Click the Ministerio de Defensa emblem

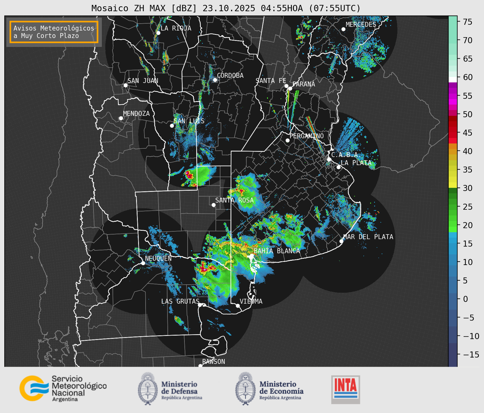pos(148,389)
